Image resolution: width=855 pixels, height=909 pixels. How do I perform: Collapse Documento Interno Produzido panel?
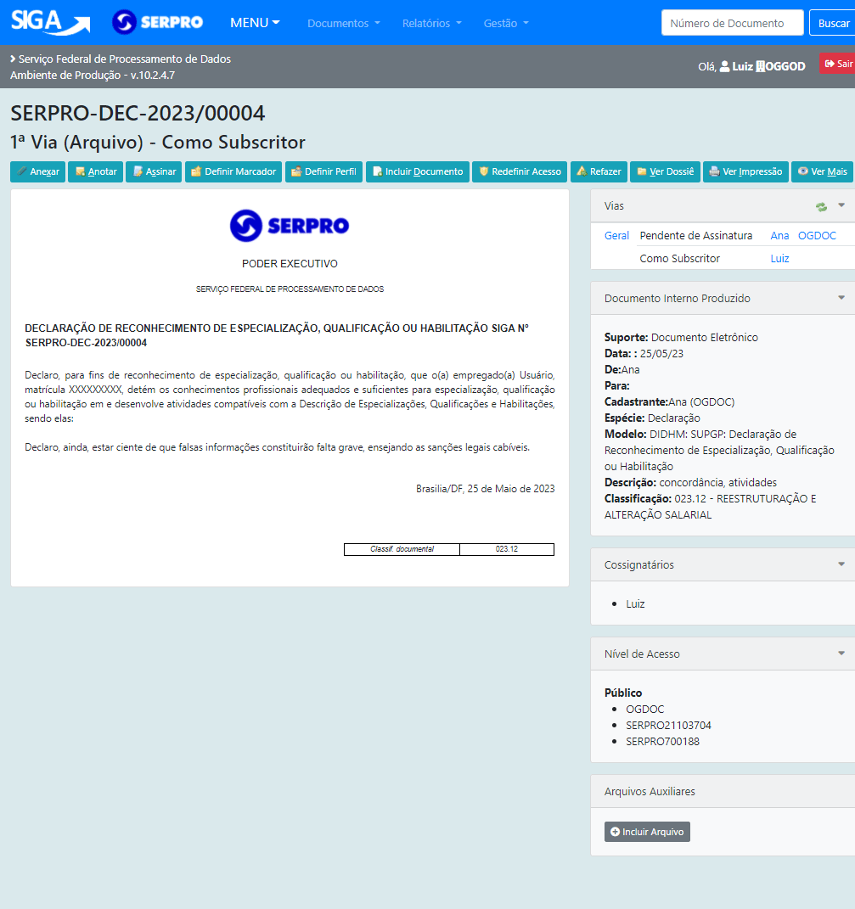pyautogui.click(x=841, y=297)
